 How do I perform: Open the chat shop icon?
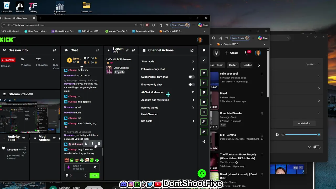pos(67,176)
